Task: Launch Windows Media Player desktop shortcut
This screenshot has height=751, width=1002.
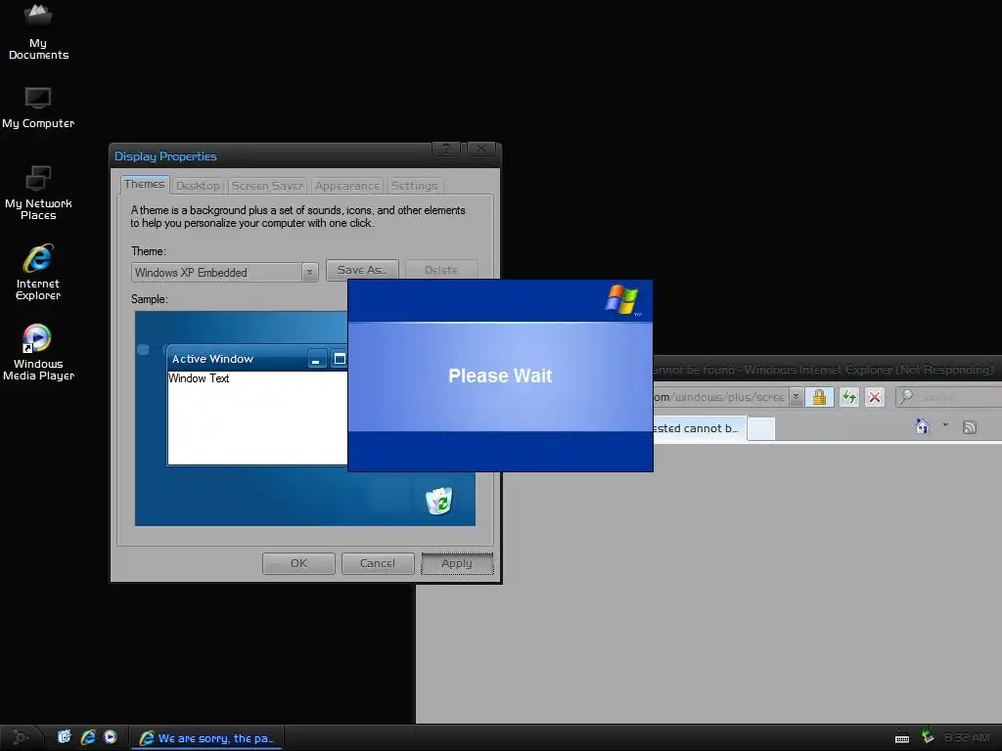Action: coord(38,352)
